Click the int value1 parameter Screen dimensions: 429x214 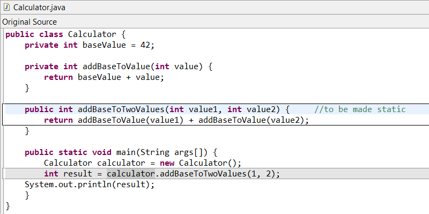194,109
